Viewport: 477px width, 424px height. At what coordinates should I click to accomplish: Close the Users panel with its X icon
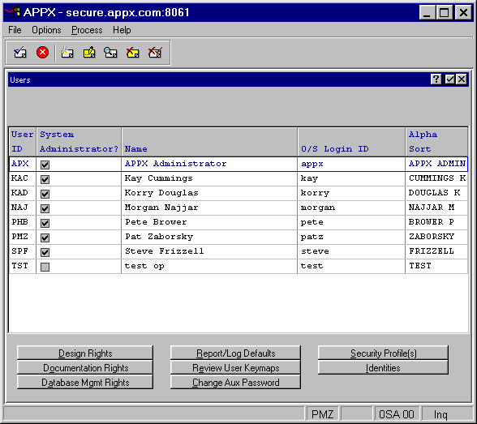(x=462, y=79)
